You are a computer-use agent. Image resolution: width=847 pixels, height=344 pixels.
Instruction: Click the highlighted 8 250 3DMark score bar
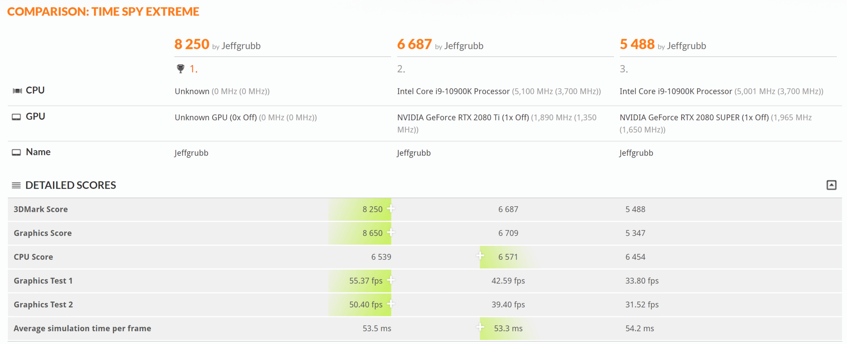[x=360, y=209]
